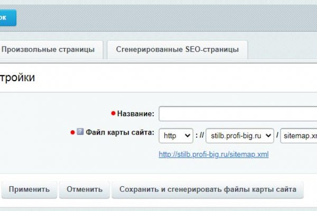Click into the sitemap.xml filename field
The image size is (317, 211).
[299, 136]
